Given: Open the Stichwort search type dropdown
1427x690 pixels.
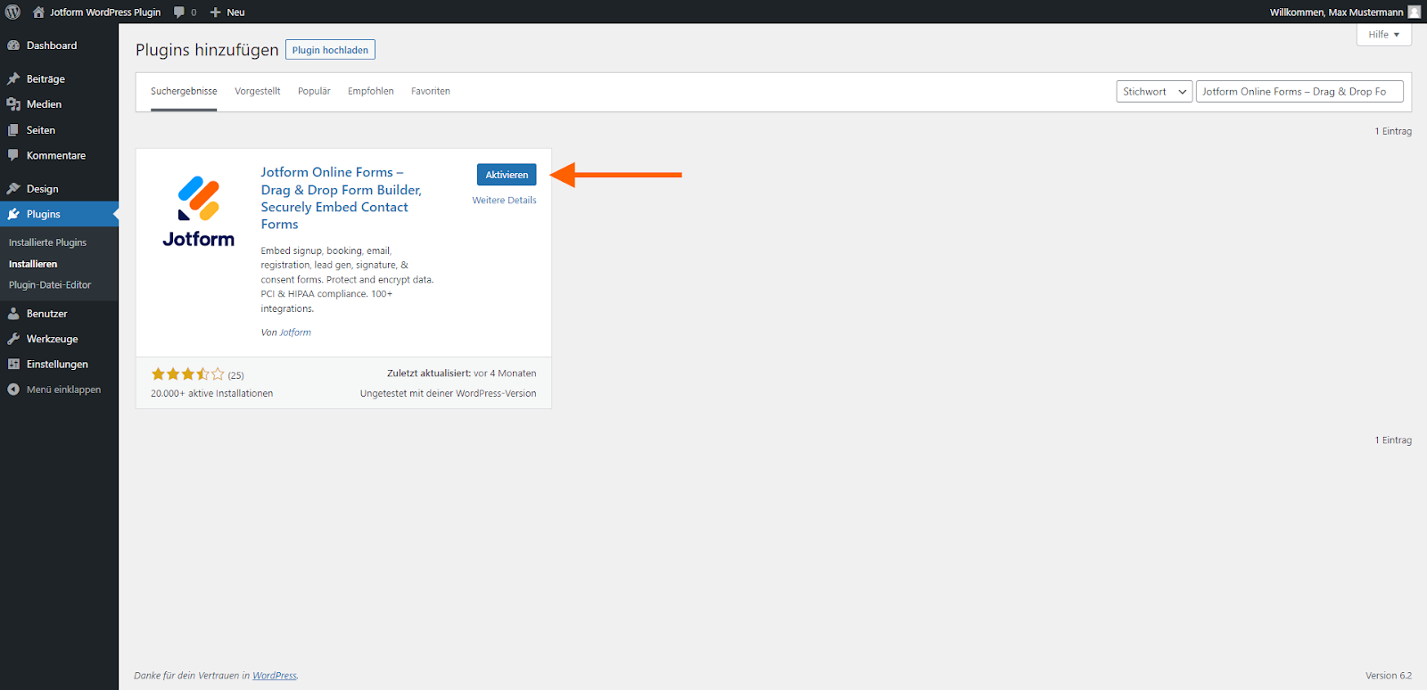Looking at the screenshot, I should [1154, 92].
